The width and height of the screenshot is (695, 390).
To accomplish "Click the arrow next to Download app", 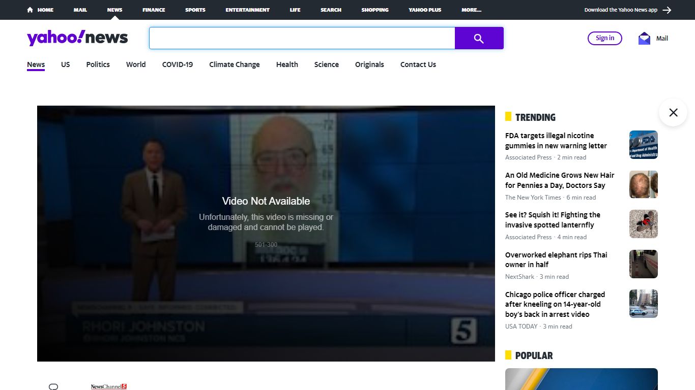I will point(667,10).
